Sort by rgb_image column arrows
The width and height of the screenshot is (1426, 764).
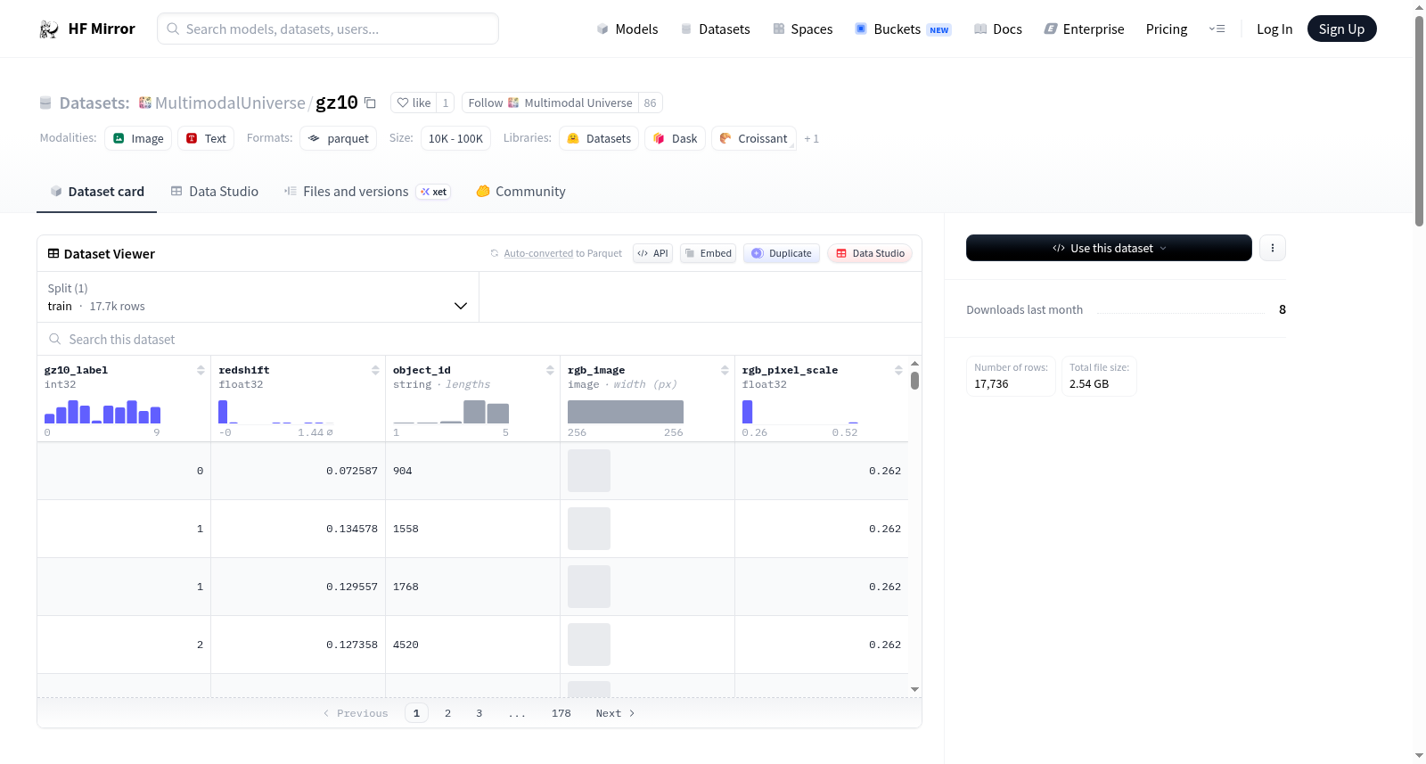coord(725,370)
